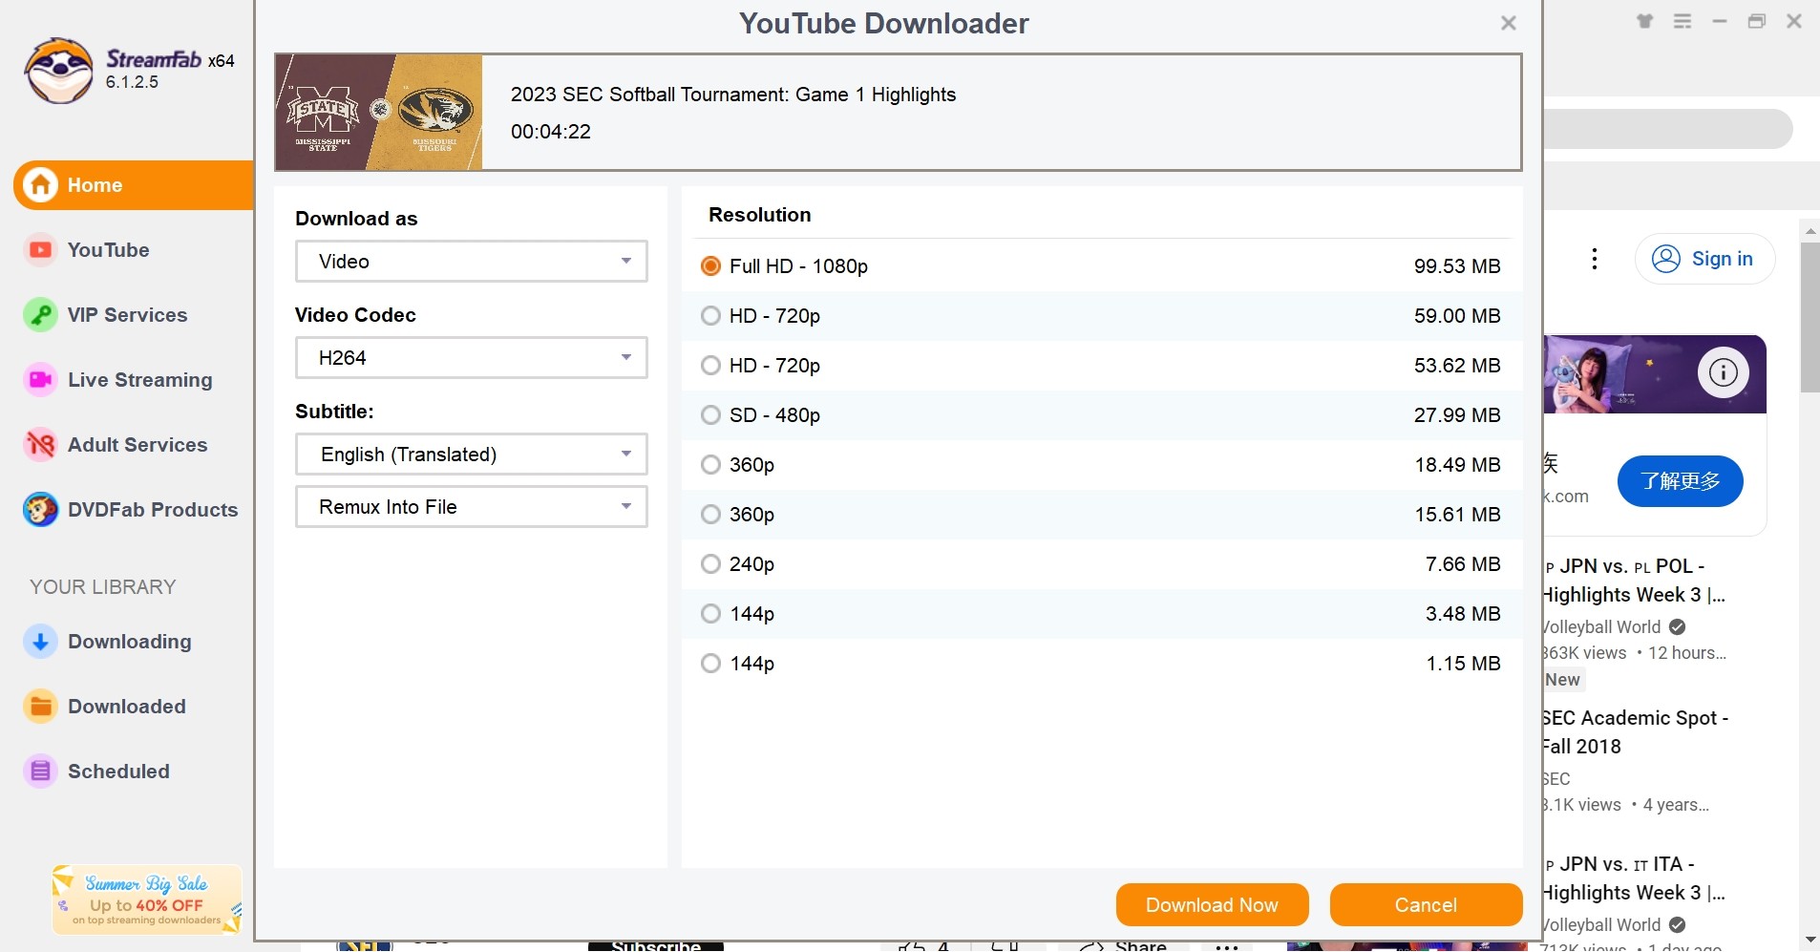Open JPN vs. ITA Highlights video link
Image resolution: width=1820 pixels, height=952 pixels.
1635,878
